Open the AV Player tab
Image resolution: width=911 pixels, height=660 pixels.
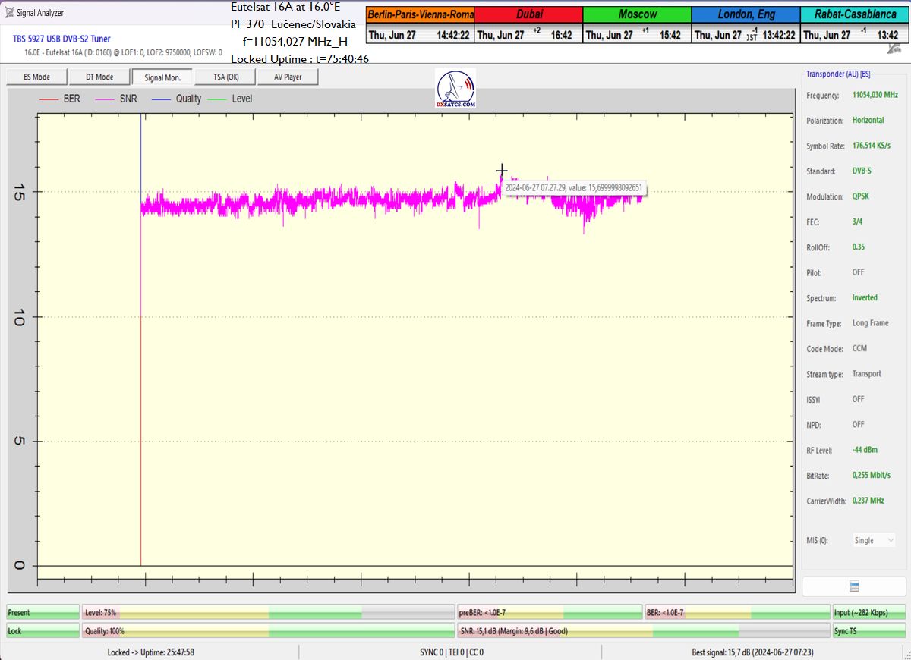[287, 77]
